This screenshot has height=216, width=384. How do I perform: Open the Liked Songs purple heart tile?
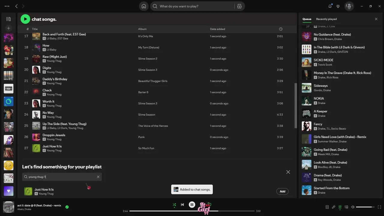tap(8, 191)
